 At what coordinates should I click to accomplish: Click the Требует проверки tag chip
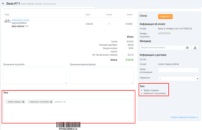tap(15, 102)
